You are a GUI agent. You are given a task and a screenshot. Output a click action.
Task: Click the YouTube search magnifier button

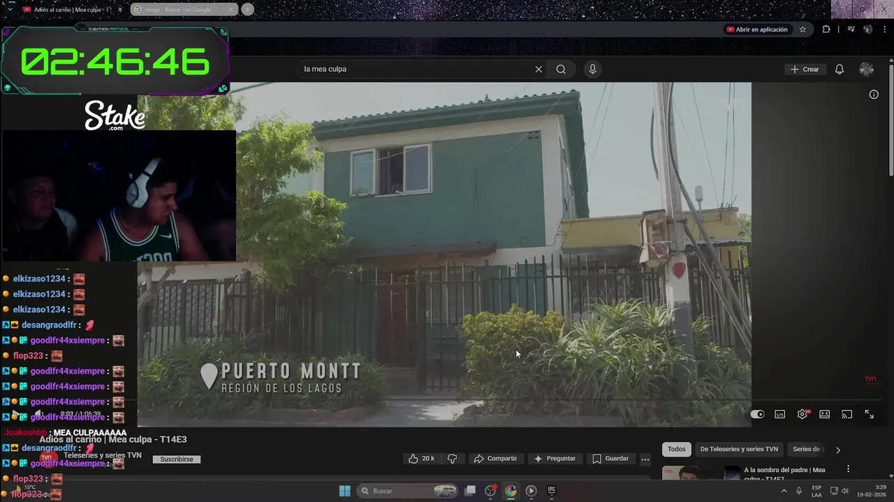click(561, 69)
